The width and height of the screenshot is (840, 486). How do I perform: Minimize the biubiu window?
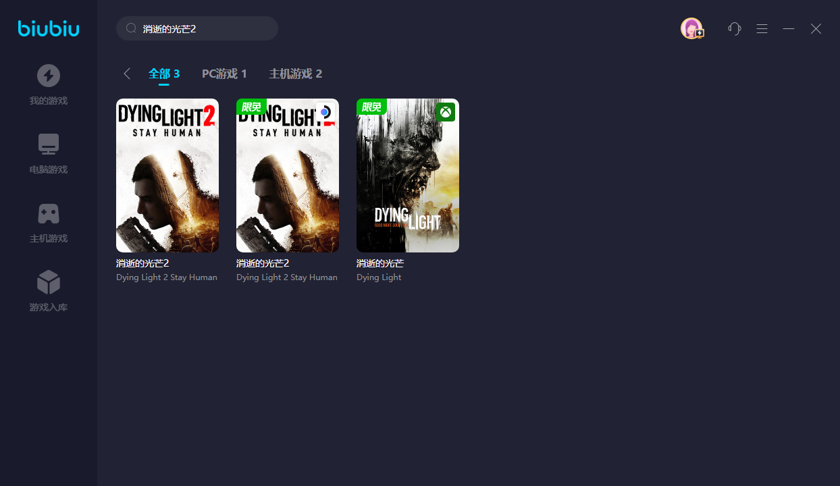click(789, 28)
